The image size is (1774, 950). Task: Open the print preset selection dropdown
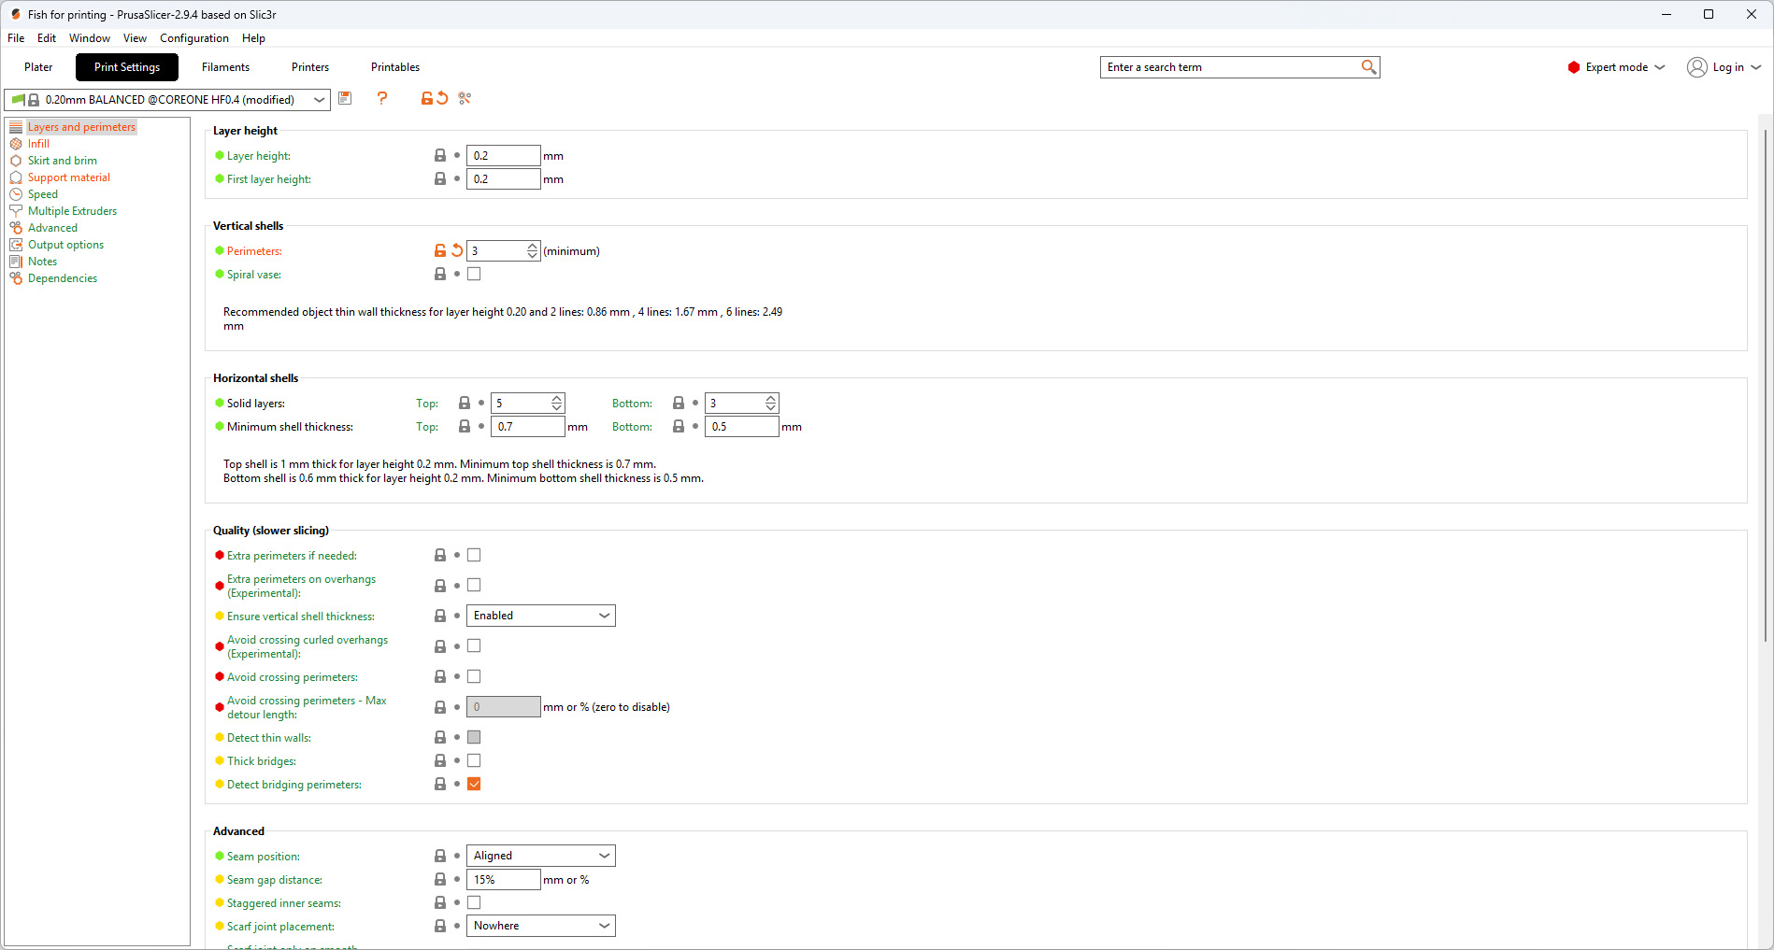167,99
